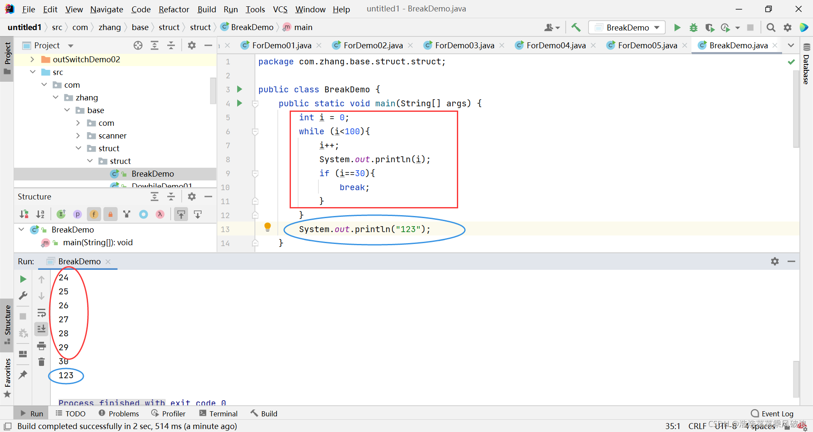Close the ForDemo05.java tab
The width and height of the screenshot is (813, 432).
(685, 45)
